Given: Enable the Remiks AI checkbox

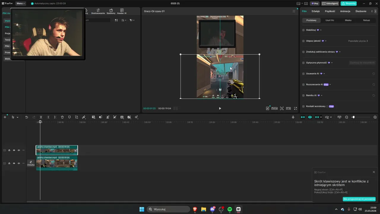Looking at the screenshot, I should point(303,95).
